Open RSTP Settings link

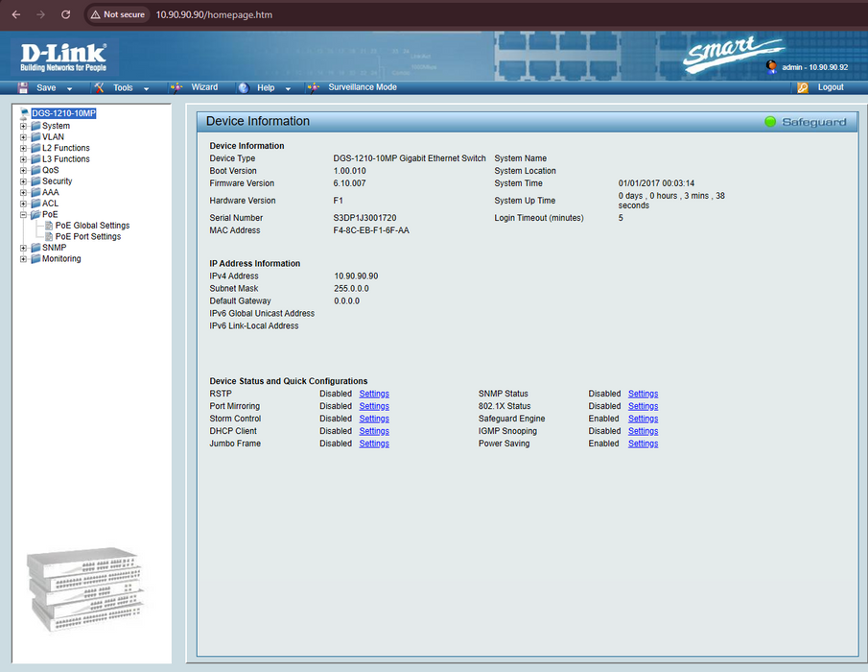(x=374, y=394)
